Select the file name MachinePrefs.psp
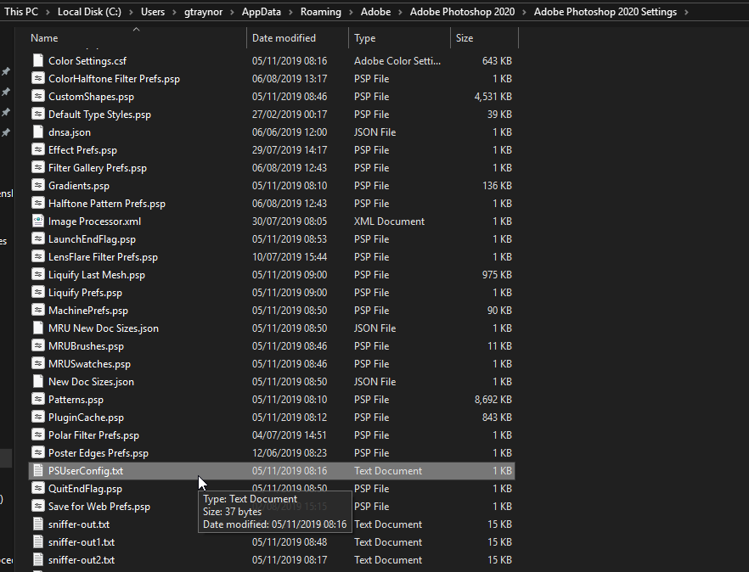This screenshot has width=749, height=572. click(88, 311)
